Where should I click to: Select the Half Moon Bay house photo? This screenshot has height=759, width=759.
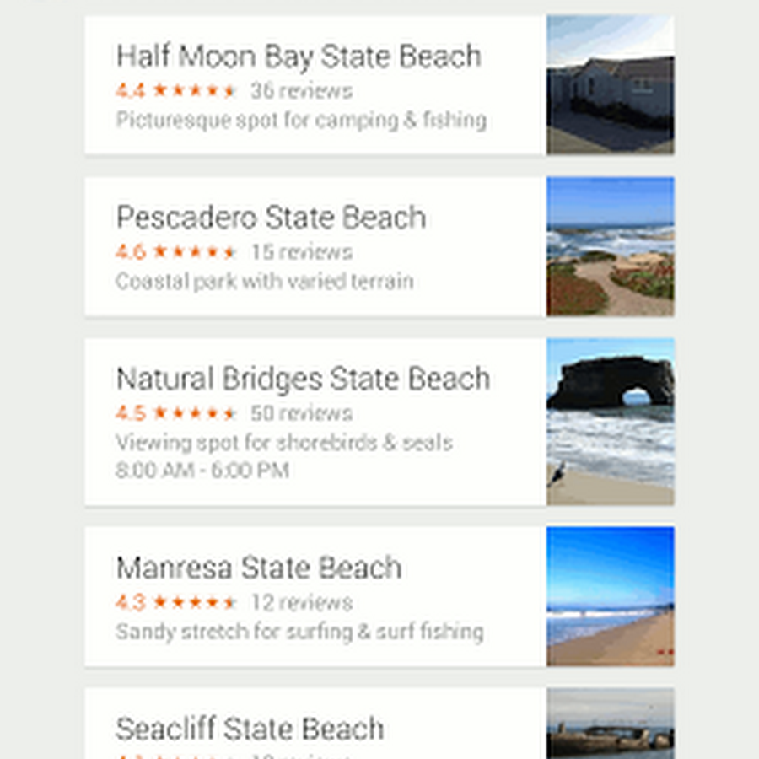(610, 84)
